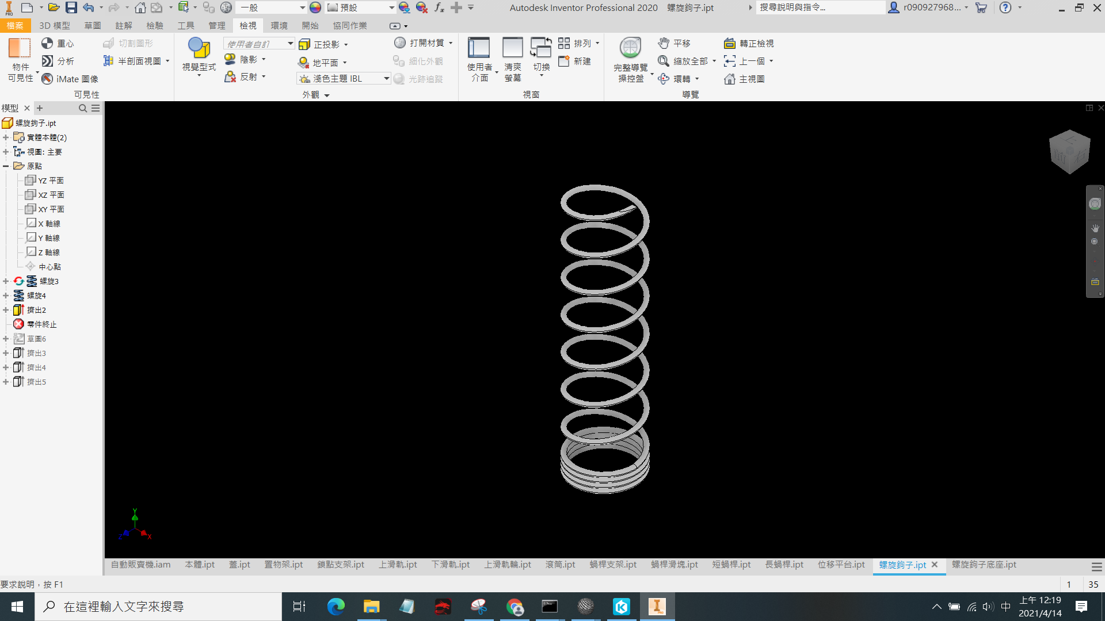Image resolution: width=1105 pixels, height=621 pixels.
Task: Click Textures On (打開材質) button
Action: tap(424, 43)
